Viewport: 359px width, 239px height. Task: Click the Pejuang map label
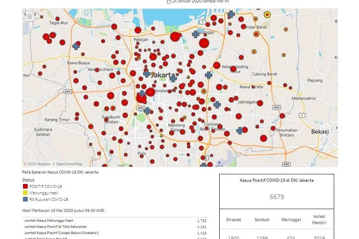(x=315, y=80)
